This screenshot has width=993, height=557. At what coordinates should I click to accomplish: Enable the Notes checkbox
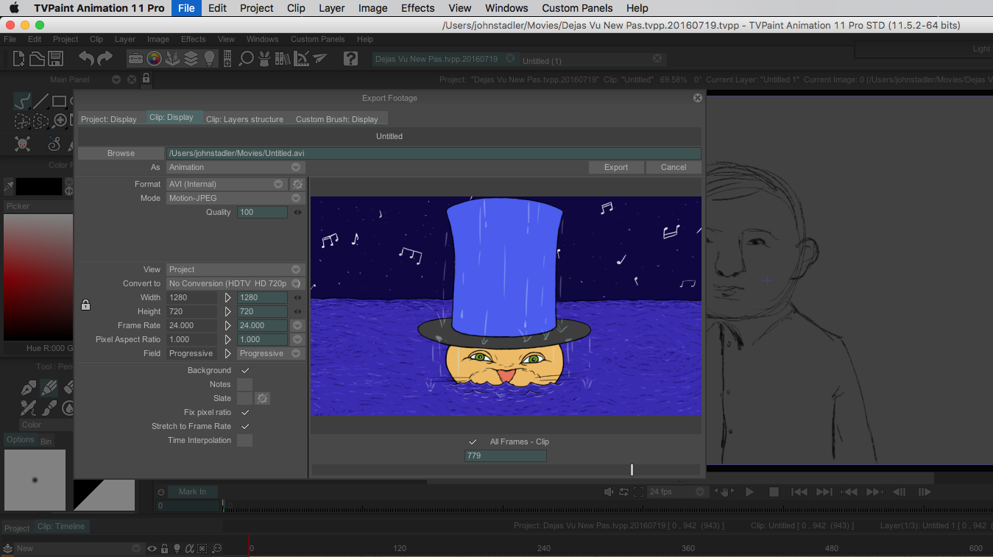point(244,384)
